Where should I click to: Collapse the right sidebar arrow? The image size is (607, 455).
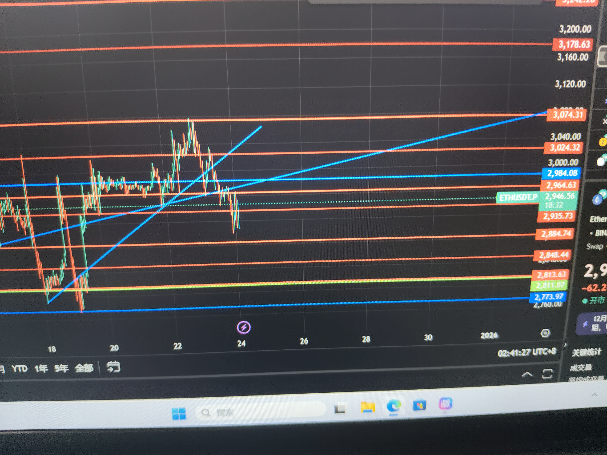pyautogui.click(x=566, y=345)
